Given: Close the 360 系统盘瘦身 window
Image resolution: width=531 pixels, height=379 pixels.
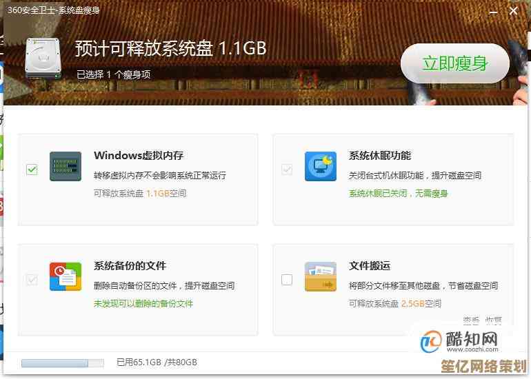Looking at the screenshot, I should click(514, 10).
